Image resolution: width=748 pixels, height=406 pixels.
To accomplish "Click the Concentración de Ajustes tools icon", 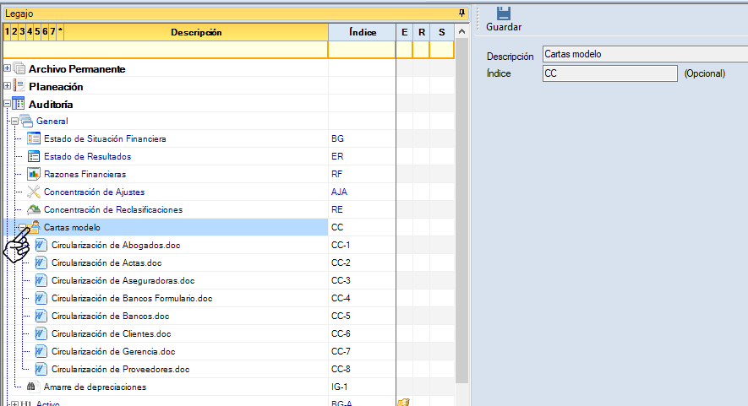I will coord(34,192).
